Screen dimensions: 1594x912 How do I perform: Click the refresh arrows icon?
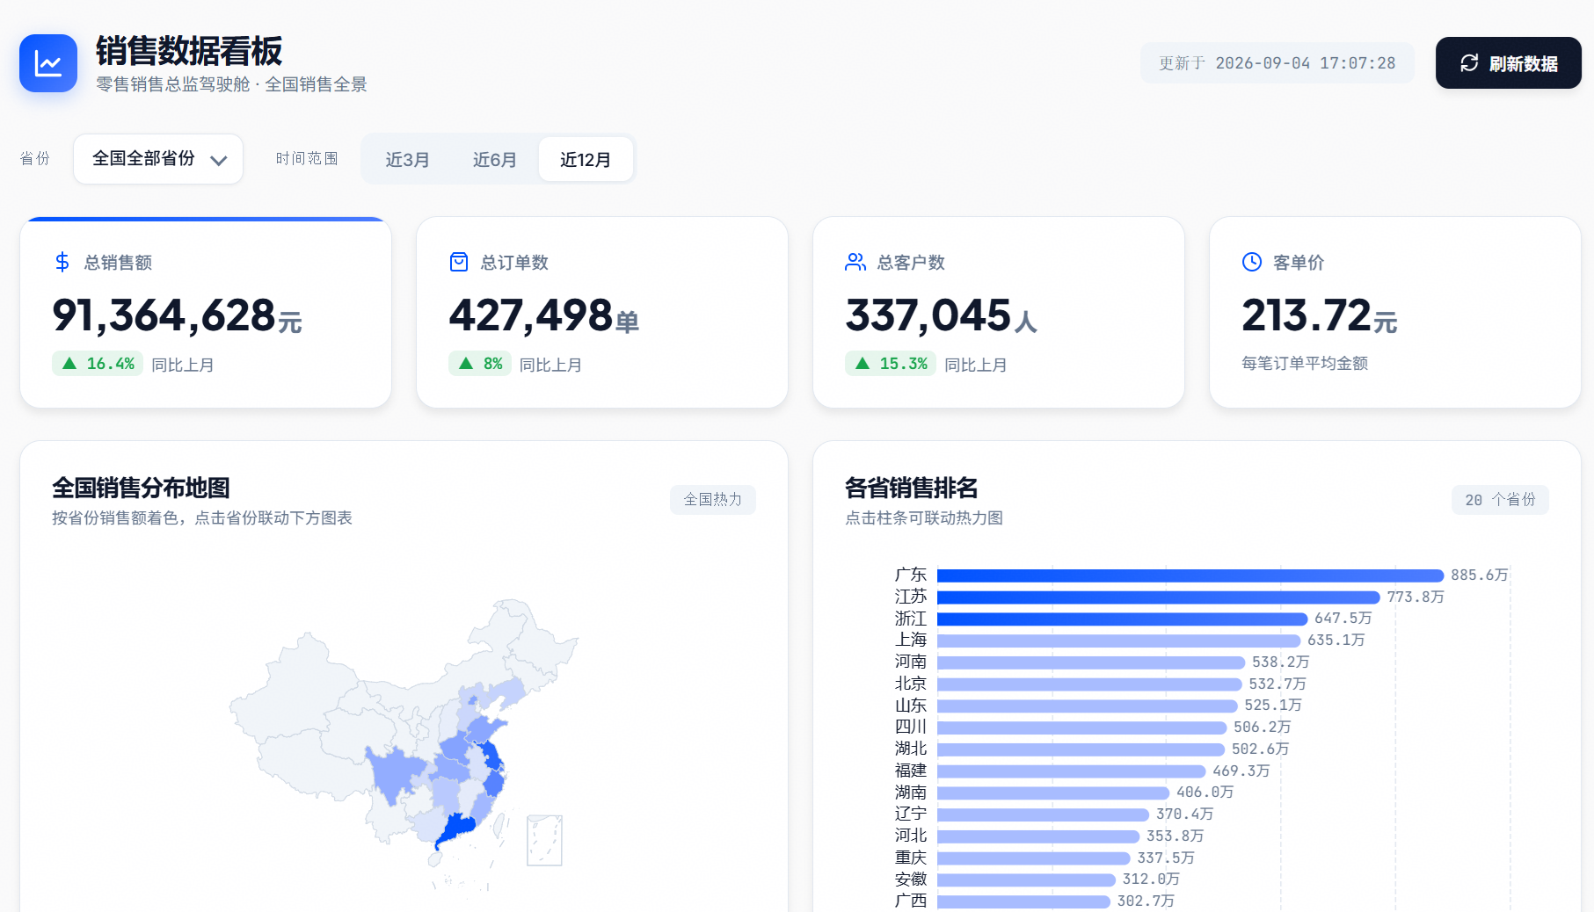(1469, 63)
